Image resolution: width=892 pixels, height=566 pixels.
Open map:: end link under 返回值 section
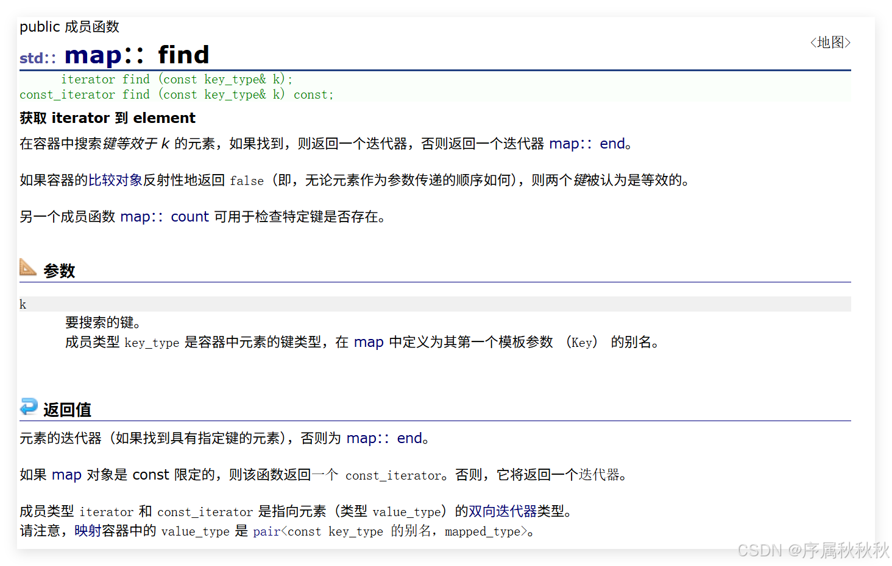(x=384, y=438)
